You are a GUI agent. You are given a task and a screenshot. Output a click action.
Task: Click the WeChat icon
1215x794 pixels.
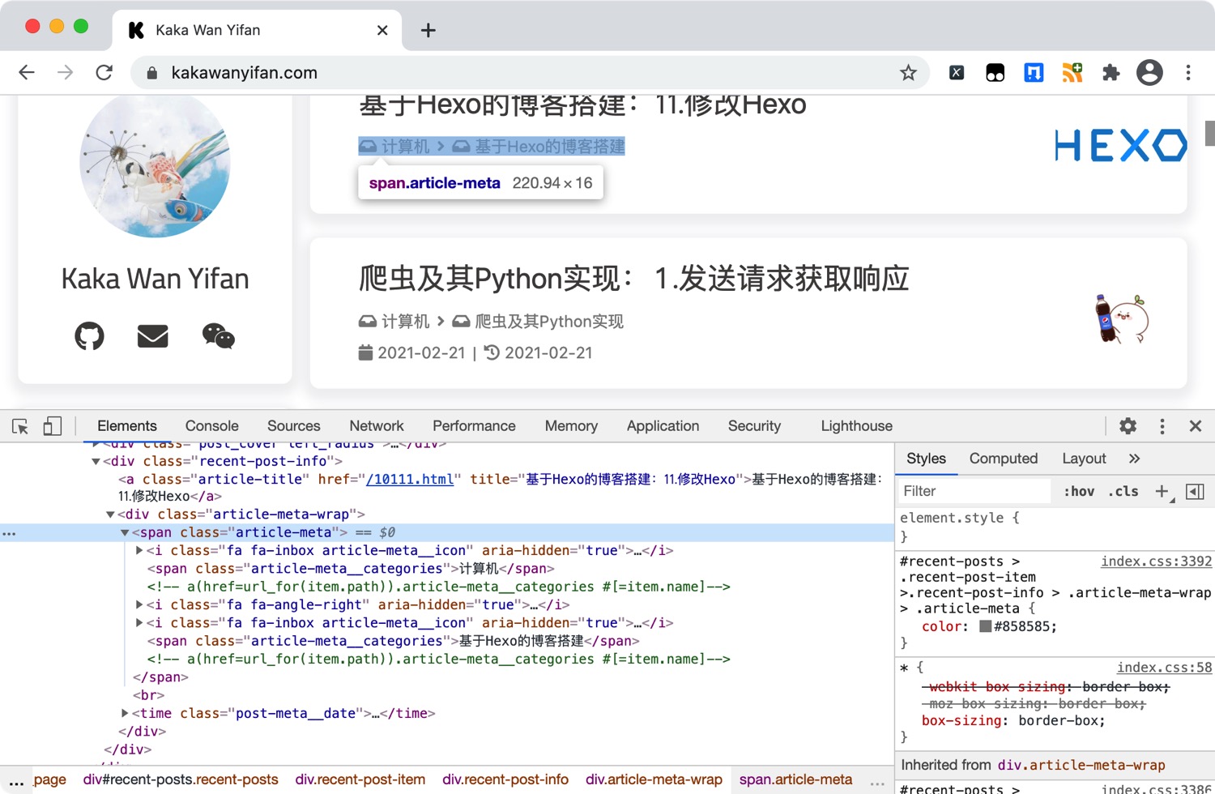218,335
